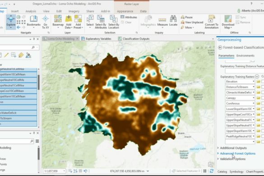Toggle the checkbox beside Elevation raster
The image size is (264, 176).
(263, 82)
